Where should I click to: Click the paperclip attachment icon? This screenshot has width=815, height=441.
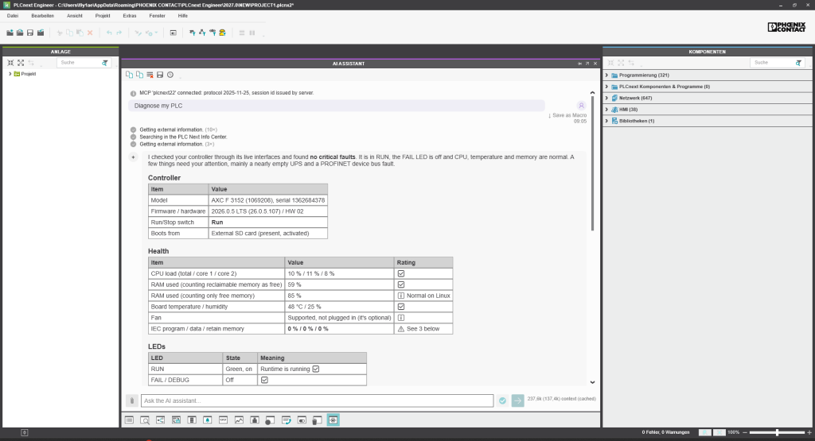(132, 400)
